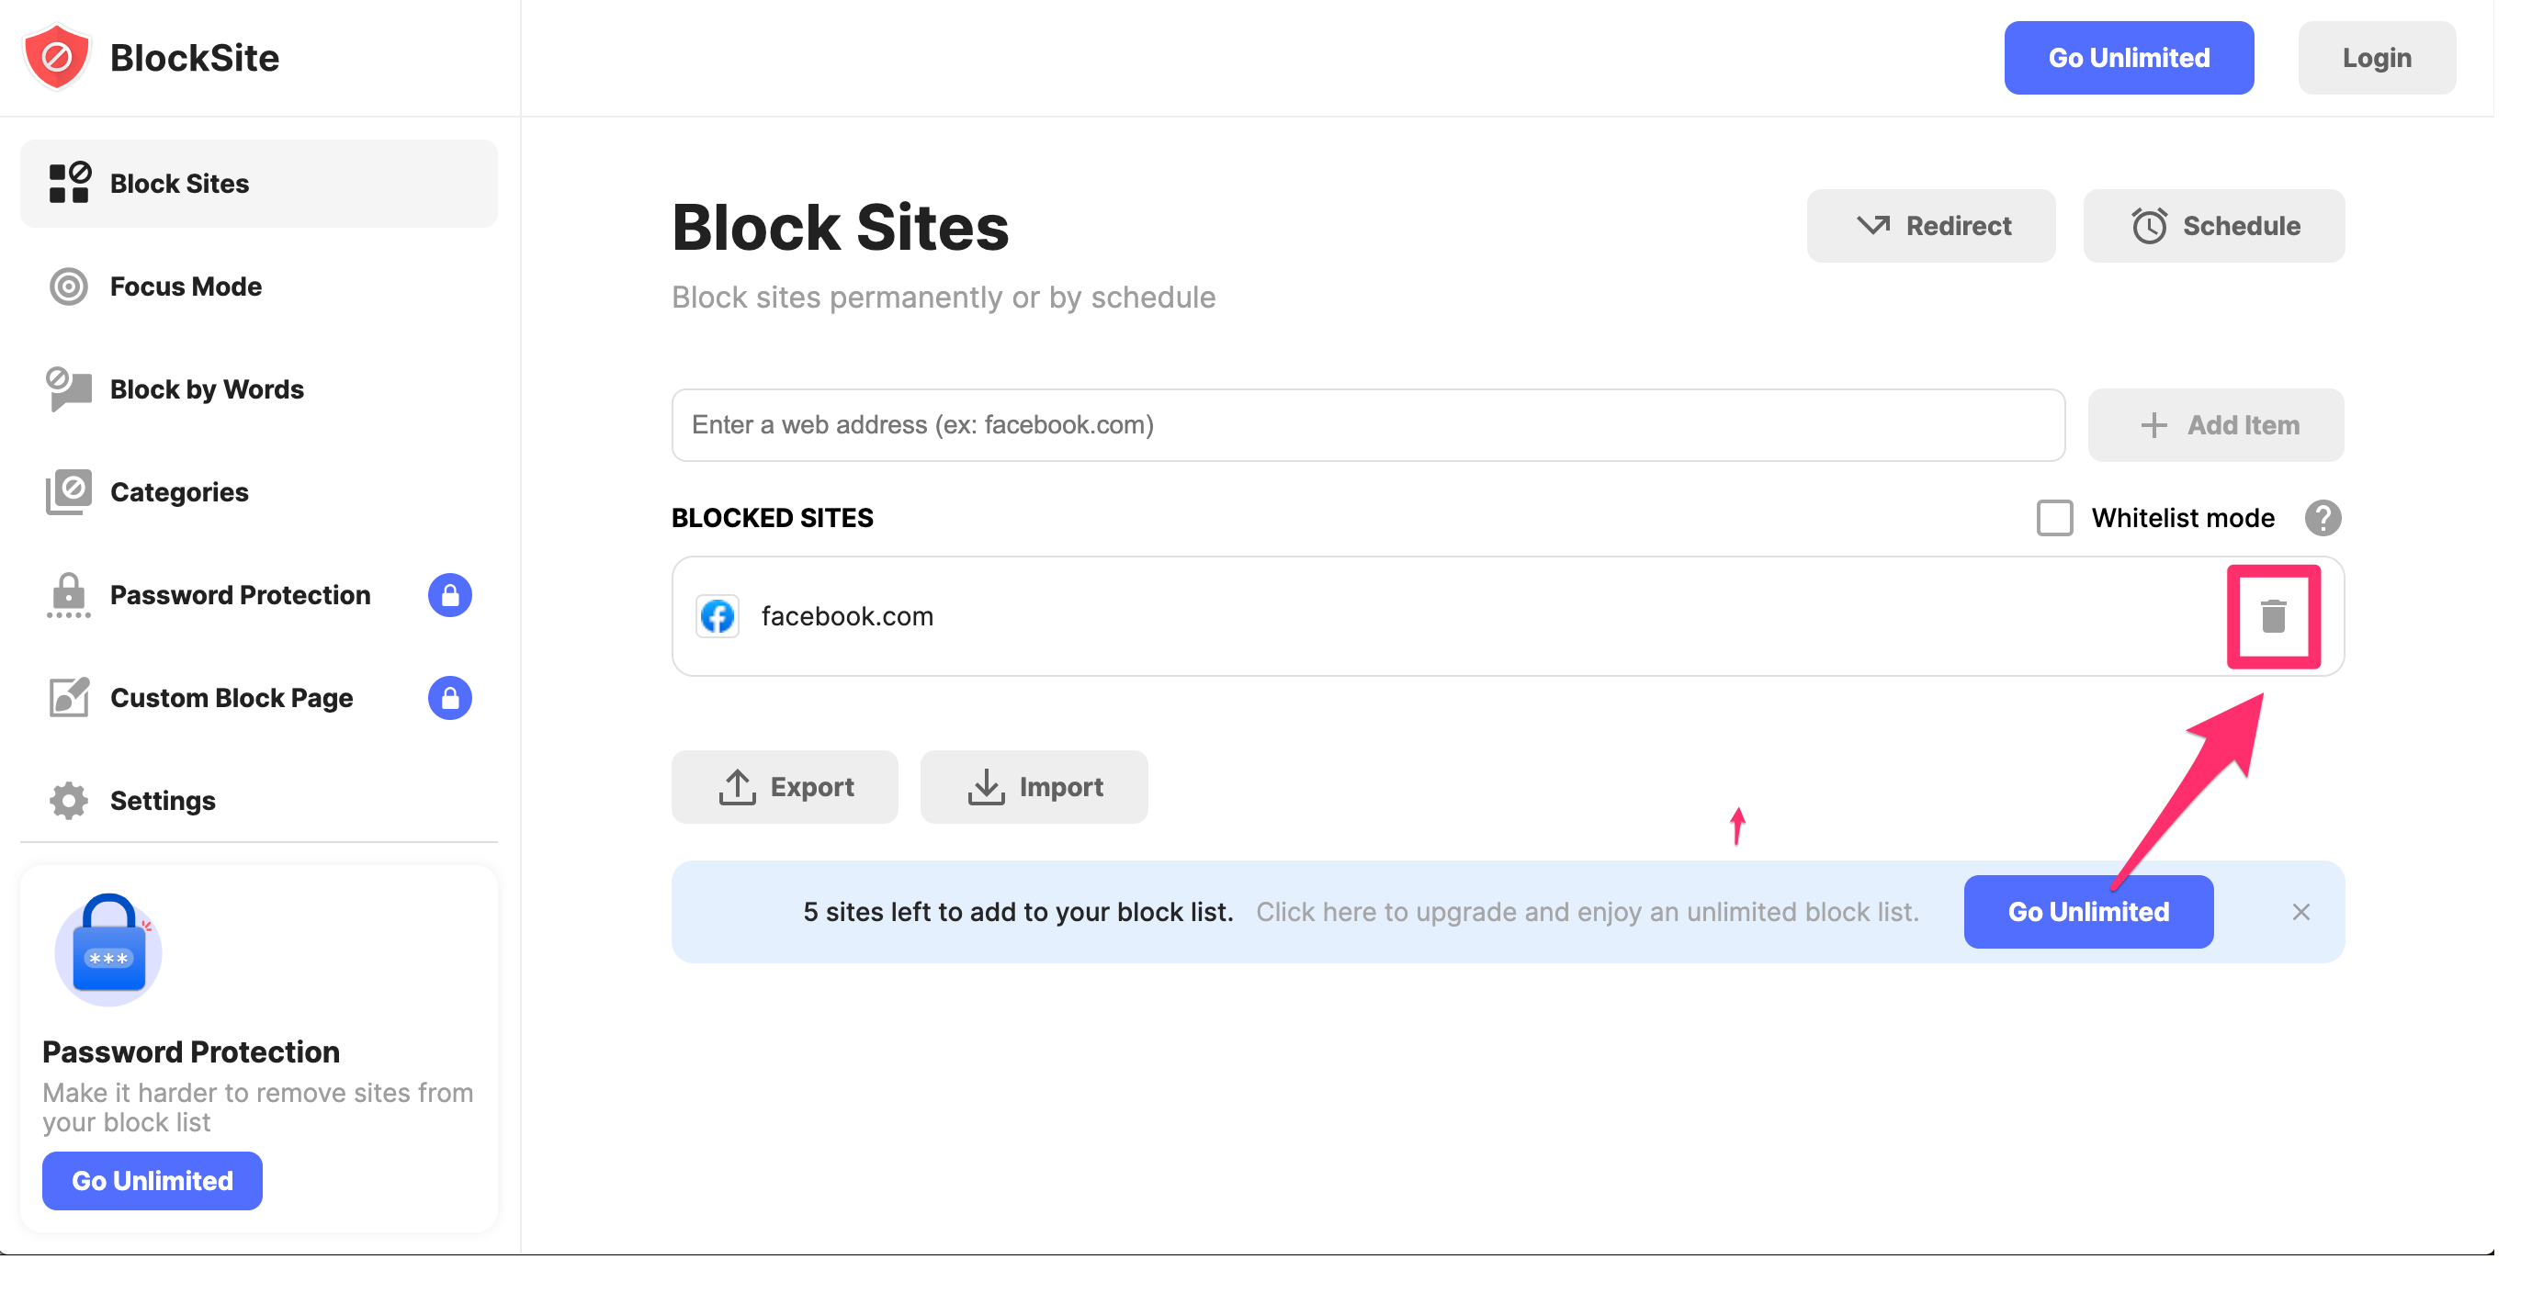Click the blue lock badge beside Custom Block Page

click(450, 698)
